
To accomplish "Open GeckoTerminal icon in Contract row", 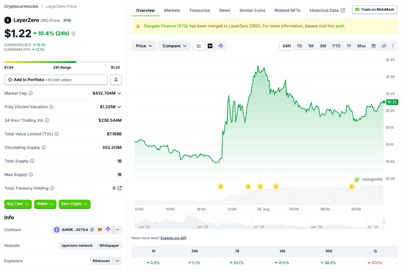I will [x=108, y=229].
